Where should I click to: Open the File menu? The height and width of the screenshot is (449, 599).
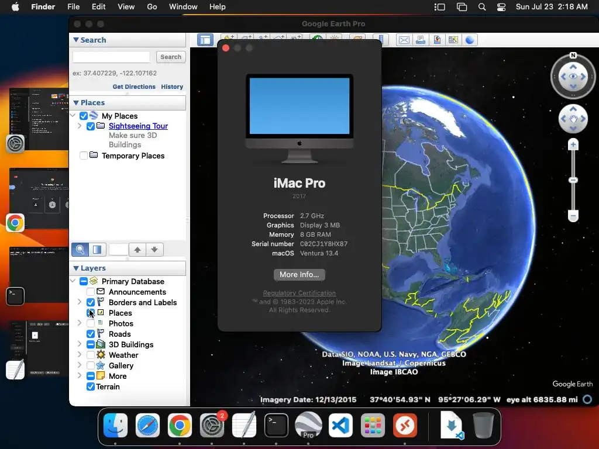73,7
